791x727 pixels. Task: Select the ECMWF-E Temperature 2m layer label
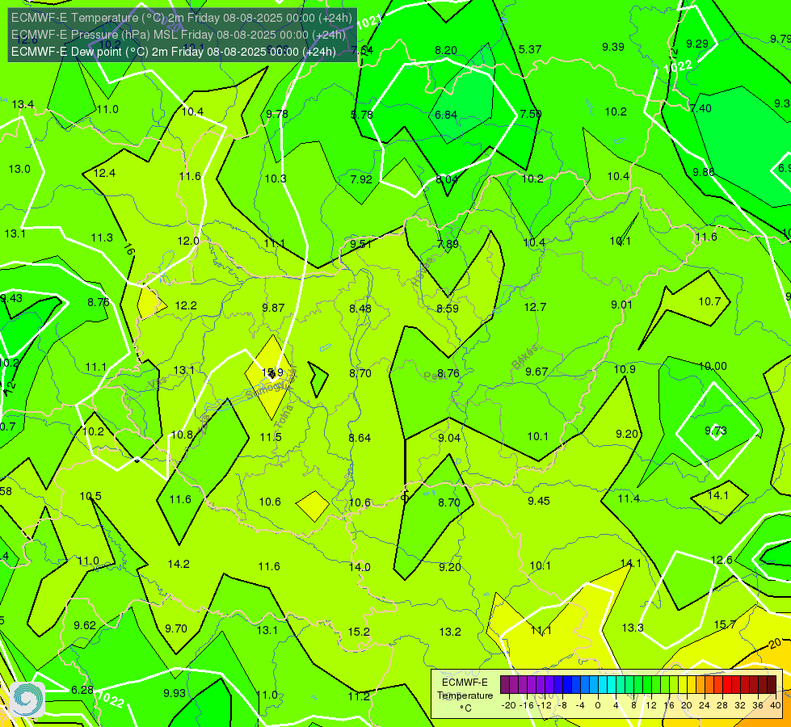point(182,18)
